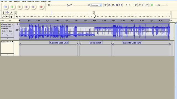The height and width of the screenshot is (99, 177).
Task: Open the Effect menu
Action: pyautogui.click(x=37, y=2)
